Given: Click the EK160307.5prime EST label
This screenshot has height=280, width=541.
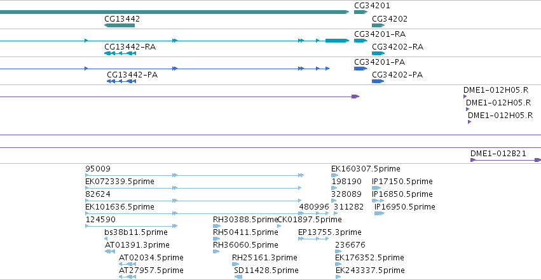Looking at the screenshot, I should 366,169.
